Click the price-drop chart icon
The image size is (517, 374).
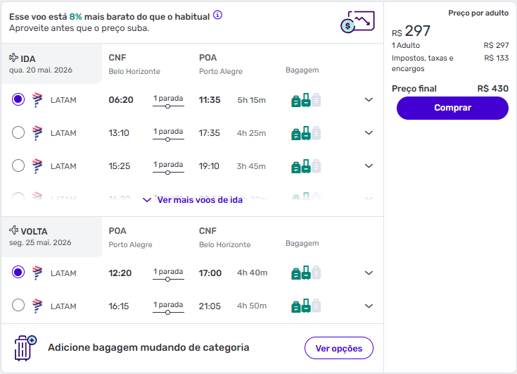[356, 23]
